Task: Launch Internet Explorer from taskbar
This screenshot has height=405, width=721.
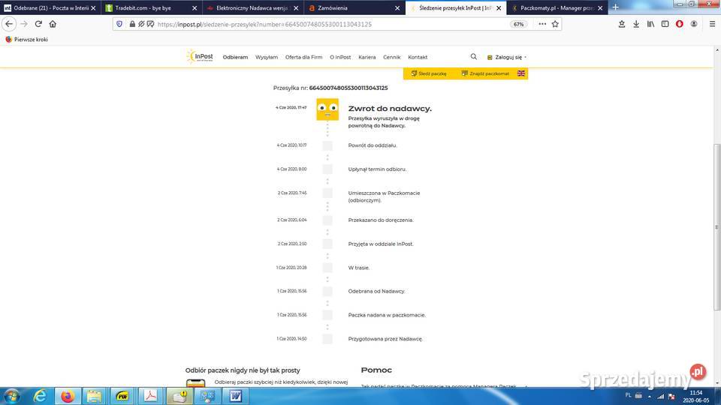Action: tap(40, 396)
